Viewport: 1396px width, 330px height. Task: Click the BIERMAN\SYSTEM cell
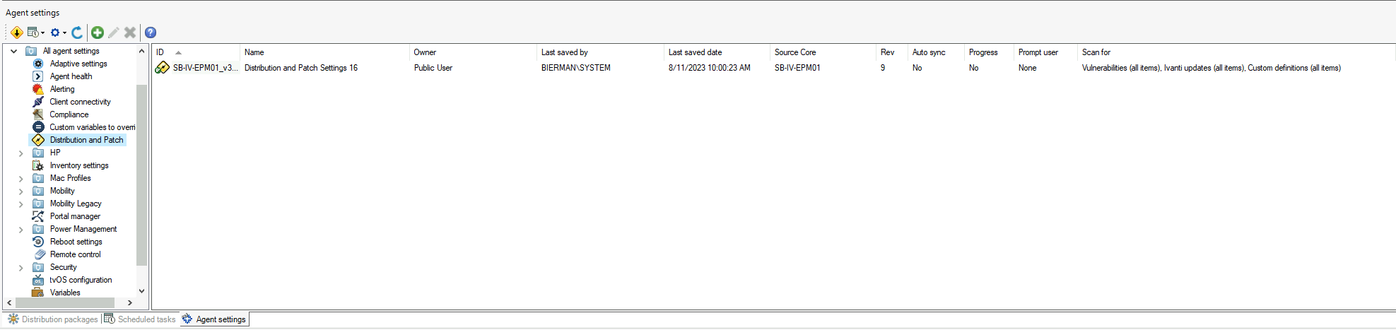tap(576, 68)
